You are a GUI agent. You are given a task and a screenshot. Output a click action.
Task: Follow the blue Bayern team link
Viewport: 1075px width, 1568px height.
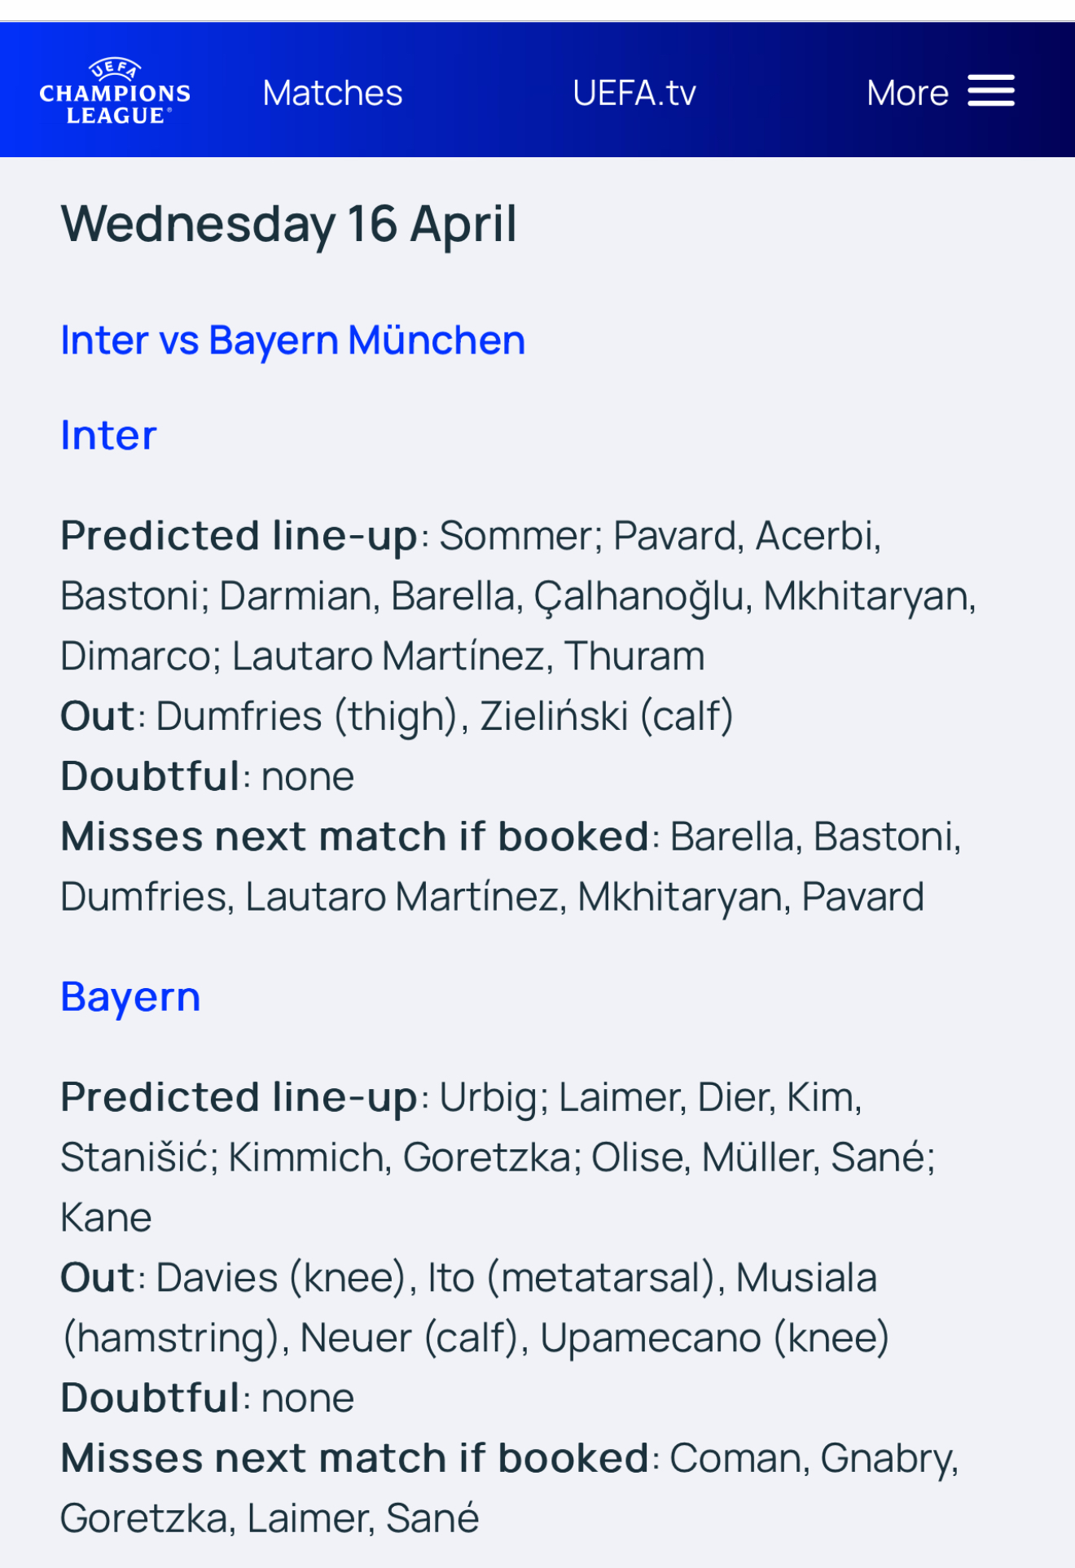tap(131, 998)
